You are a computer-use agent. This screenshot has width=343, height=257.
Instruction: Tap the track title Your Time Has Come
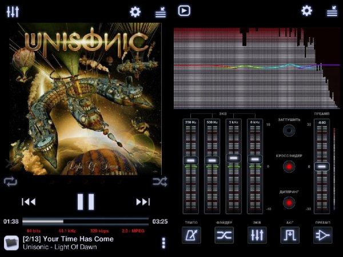coord(78,239)
